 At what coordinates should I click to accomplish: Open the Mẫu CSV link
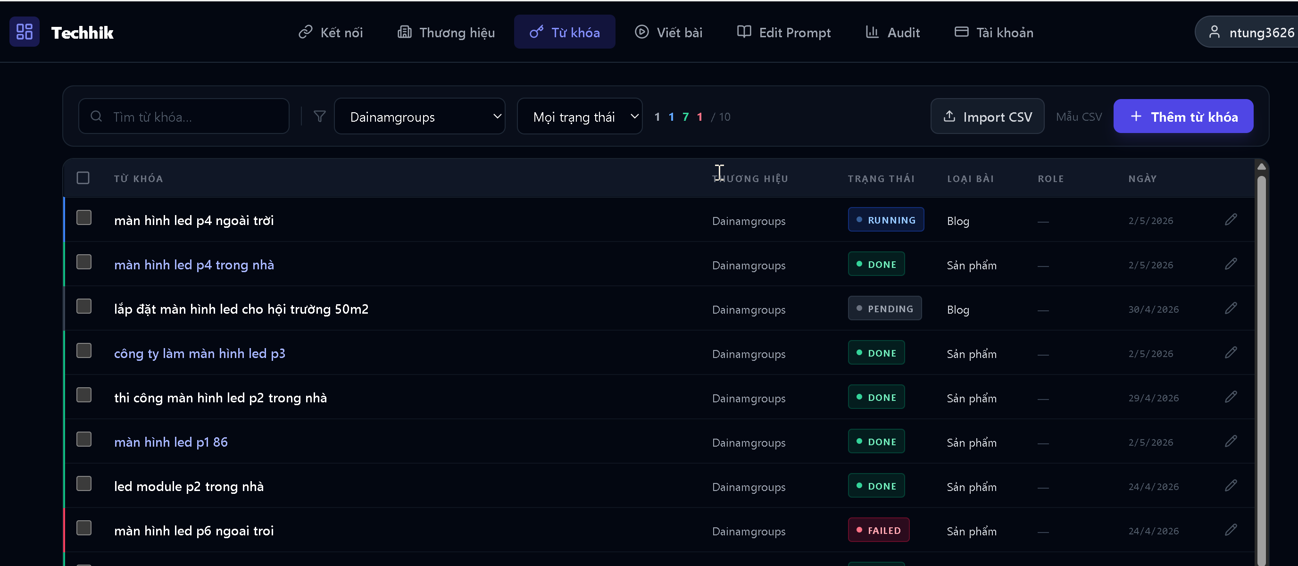coord(1079,117)
